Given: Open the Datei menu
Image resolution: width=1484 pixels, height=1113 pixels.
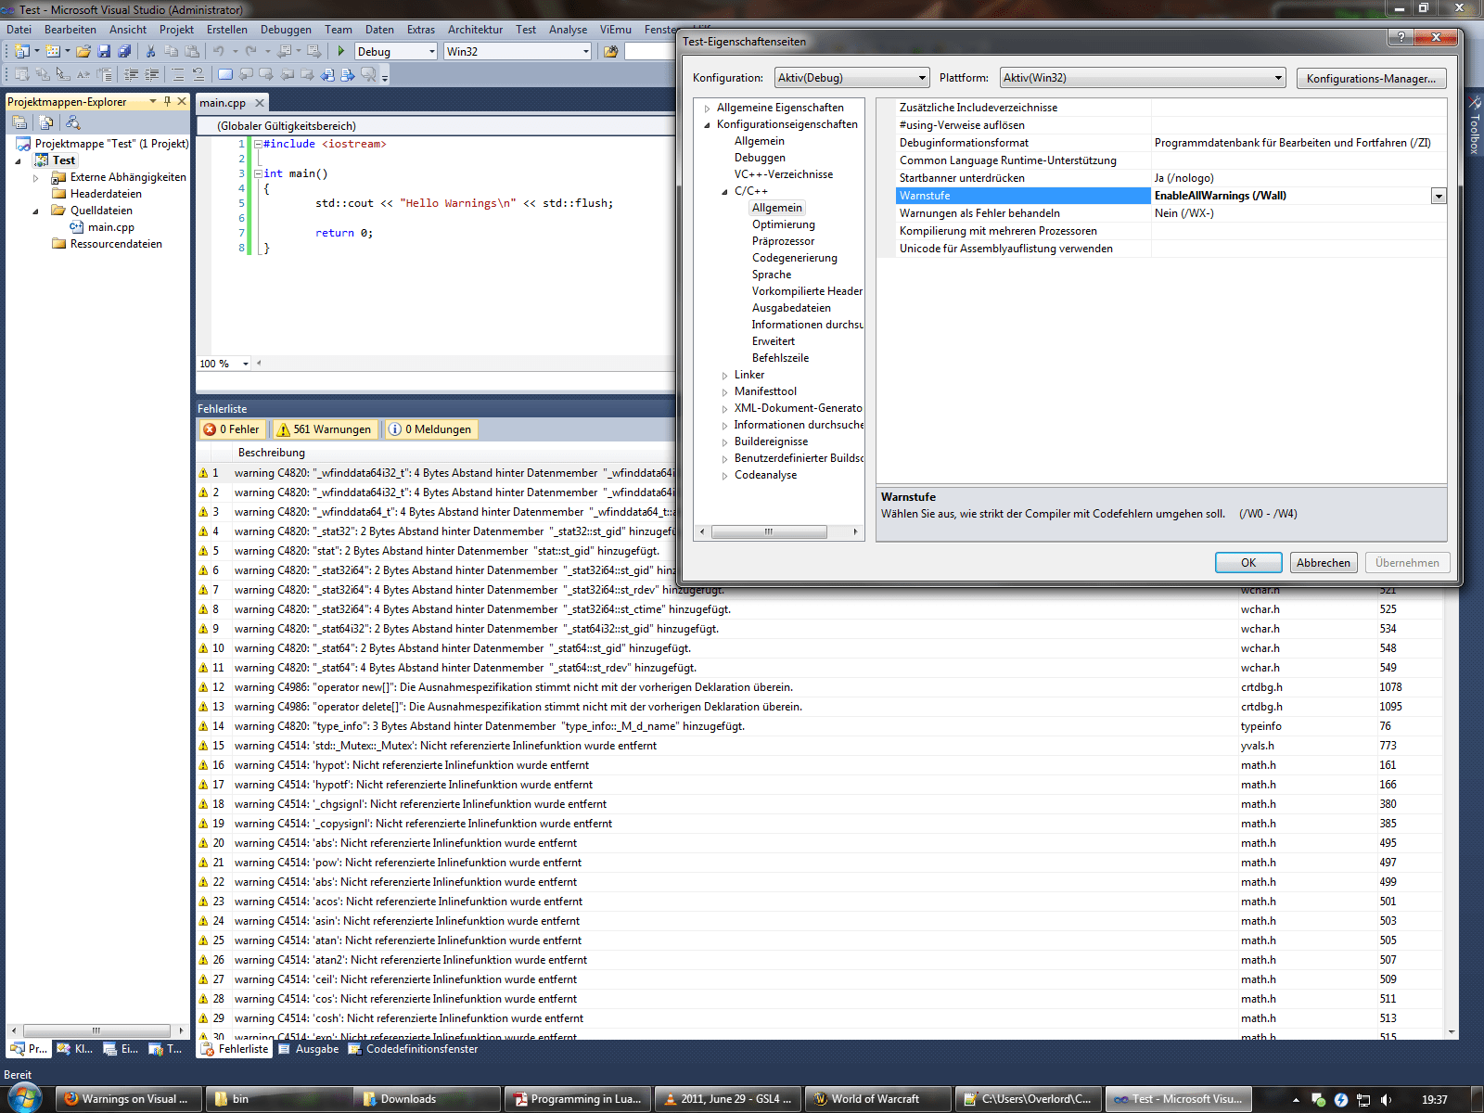Looking at the screenshot, I should 19,30.
